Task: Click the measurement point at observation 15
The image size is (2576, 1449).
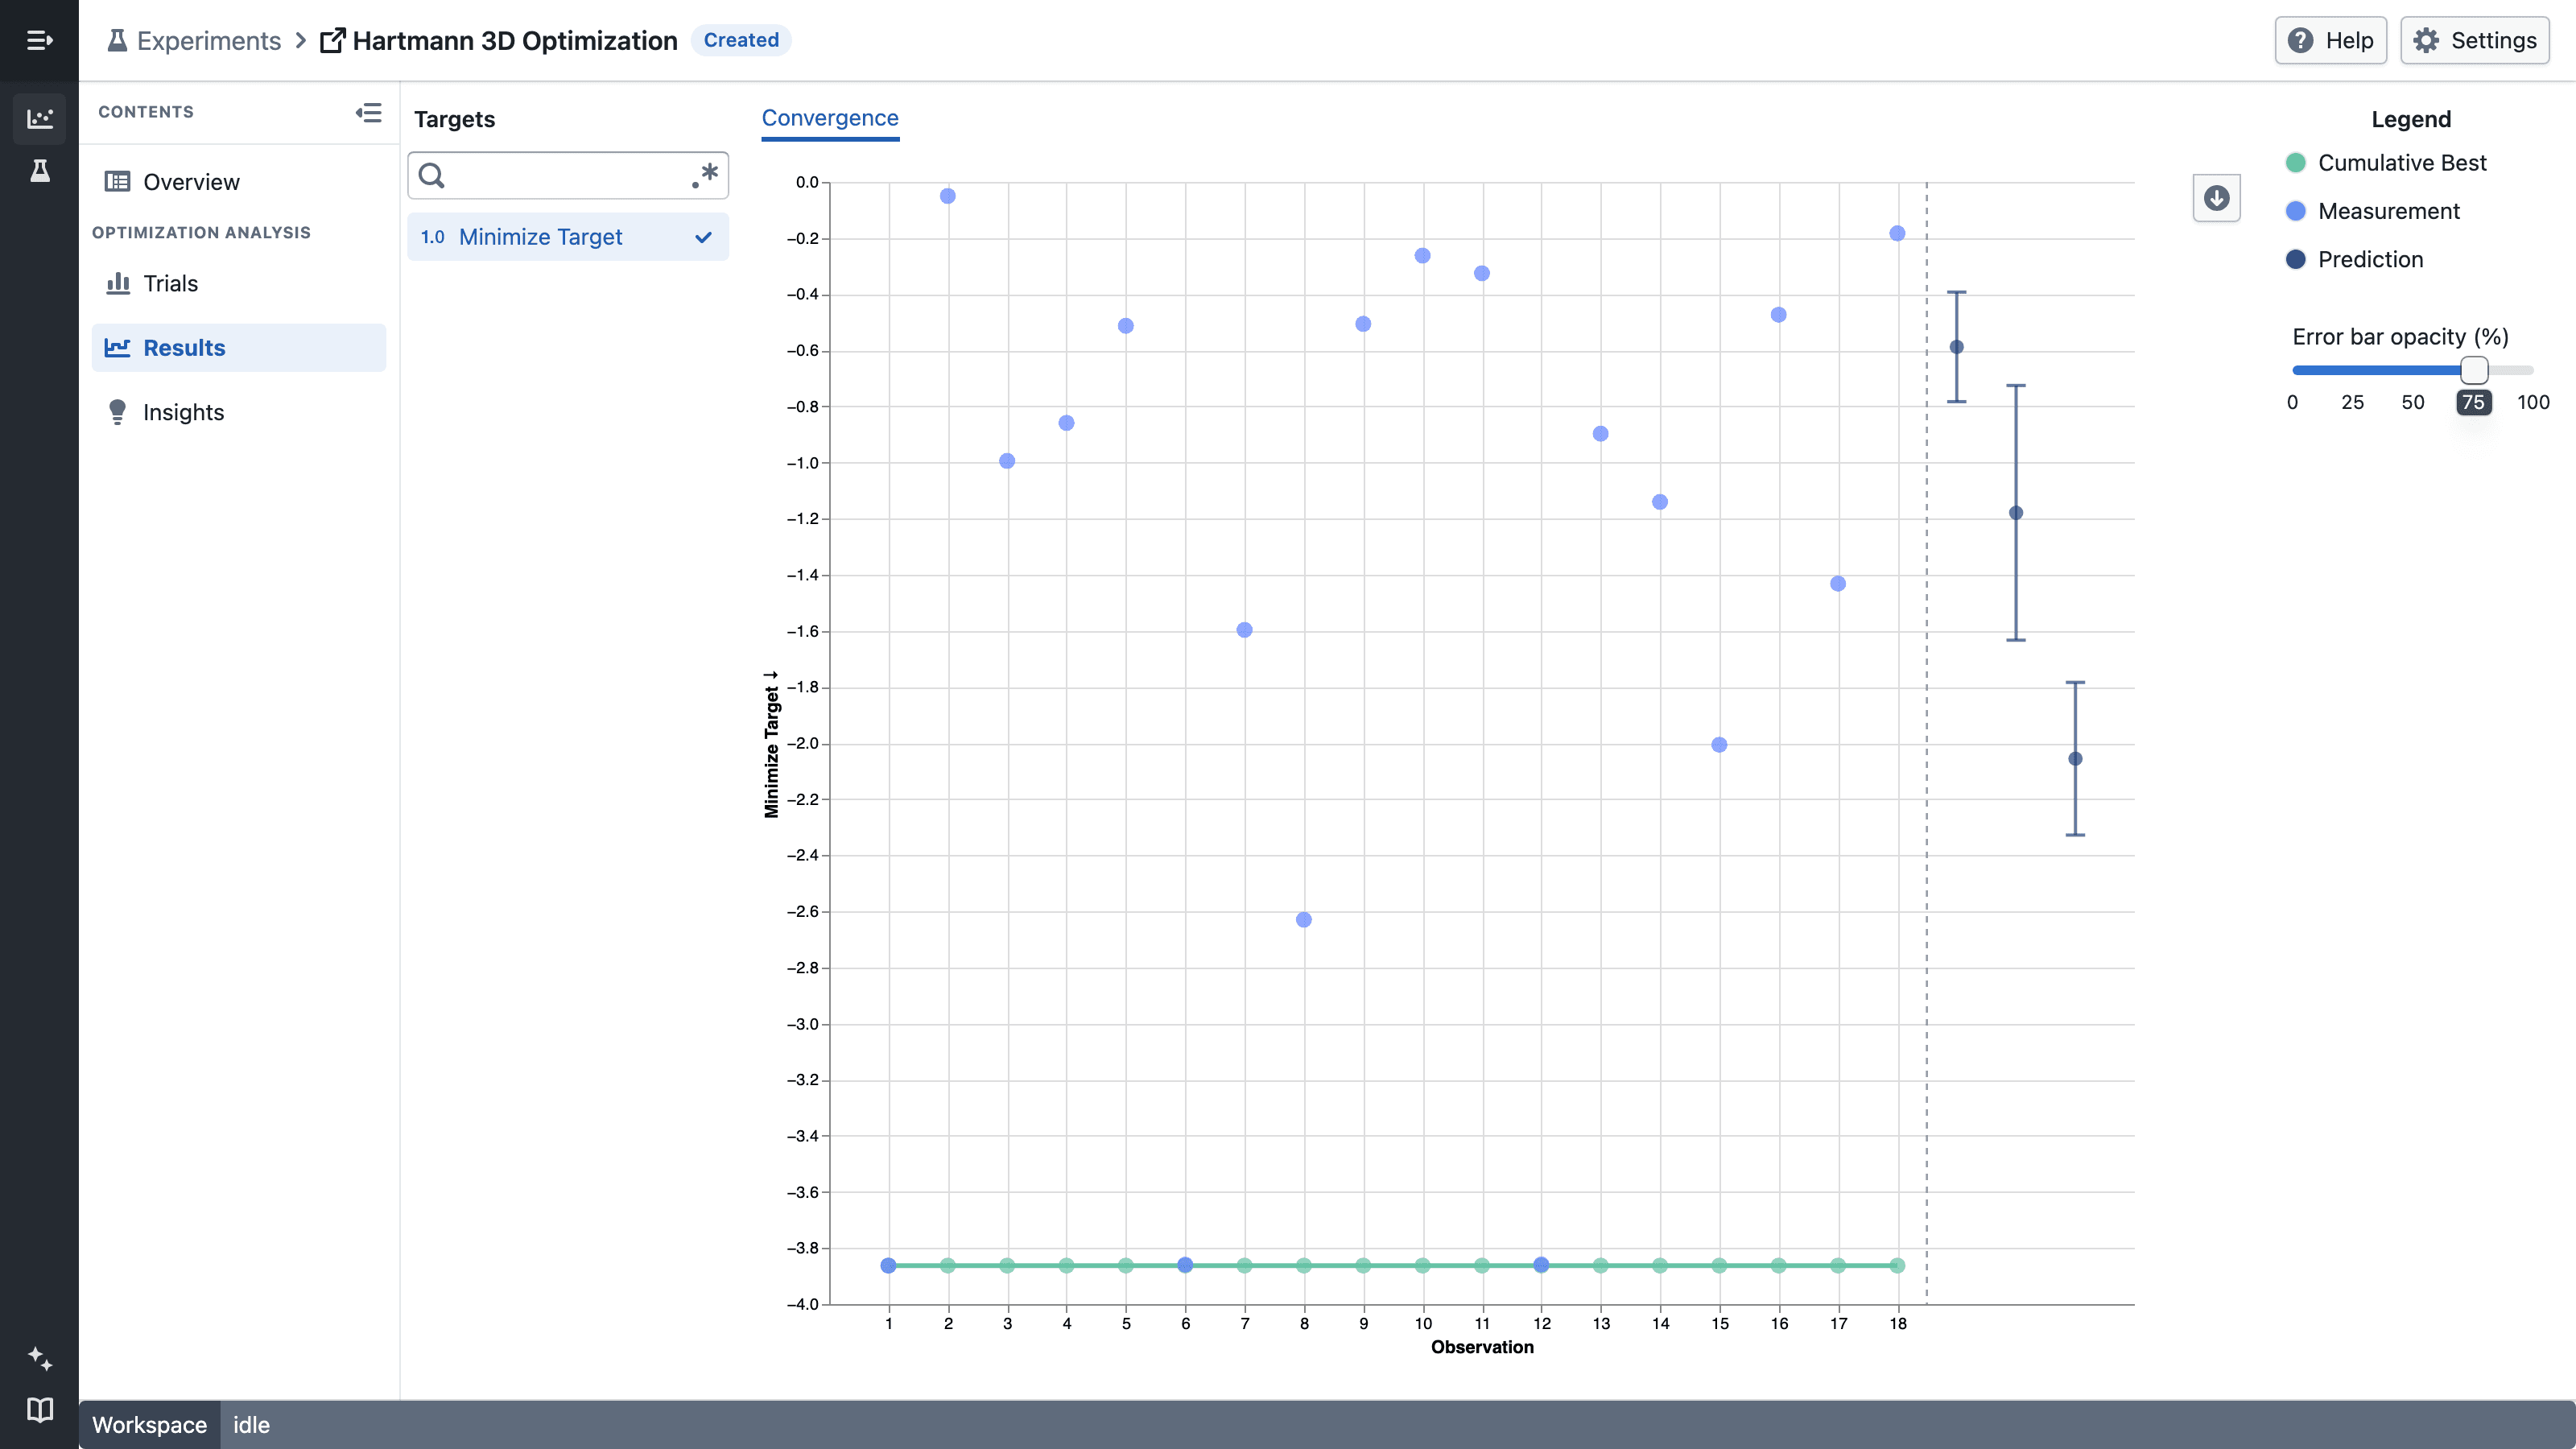Action: [1719, 745]
